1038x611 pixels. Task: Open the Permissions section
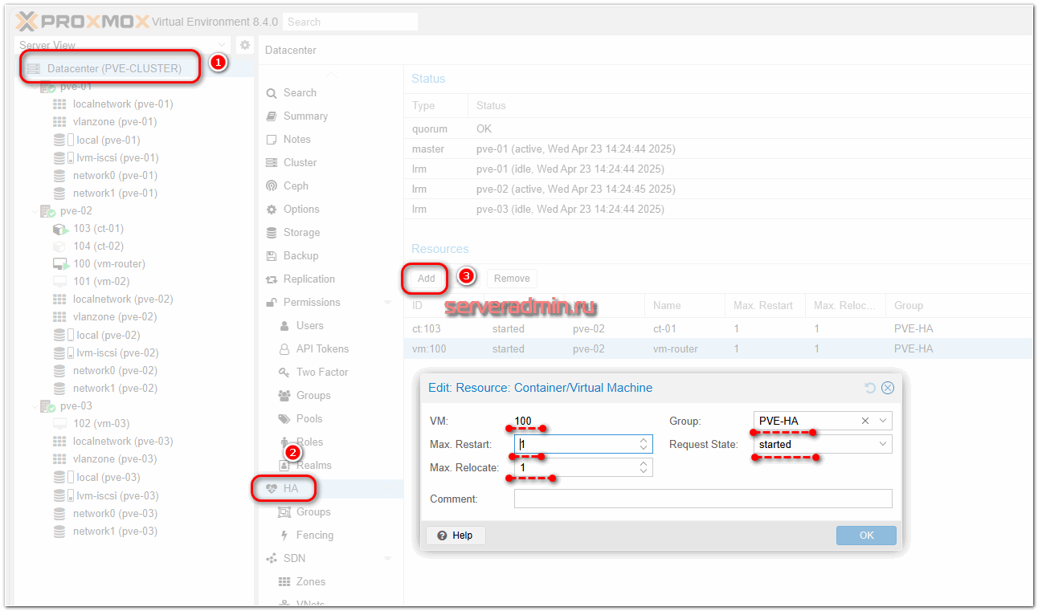tap(312, 302)
